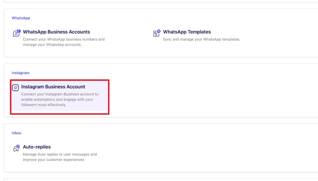Screen dimensions: 318x181
Task: Click the WhatsApp Business Accounts icon
Action: [17, 33]
